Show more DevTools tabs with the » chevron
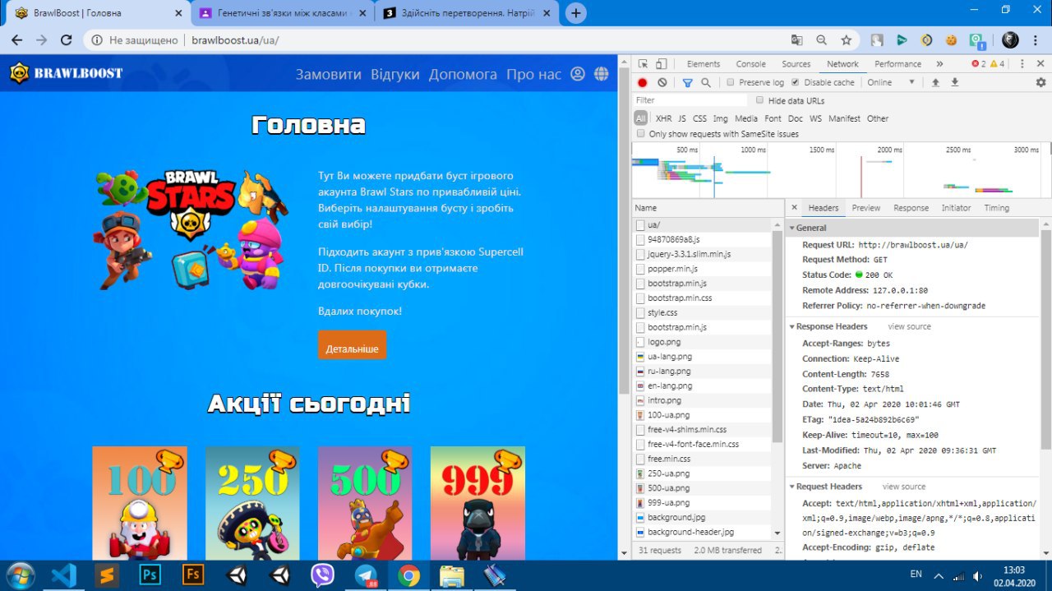This screenshot has width=1052, height=591. (x=939, y=64)
